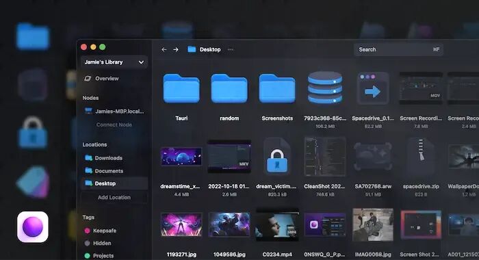Select the Spacedrive_0.1 installer icon
This screenshot has width=479, height=260.
(x=373, y=88)
